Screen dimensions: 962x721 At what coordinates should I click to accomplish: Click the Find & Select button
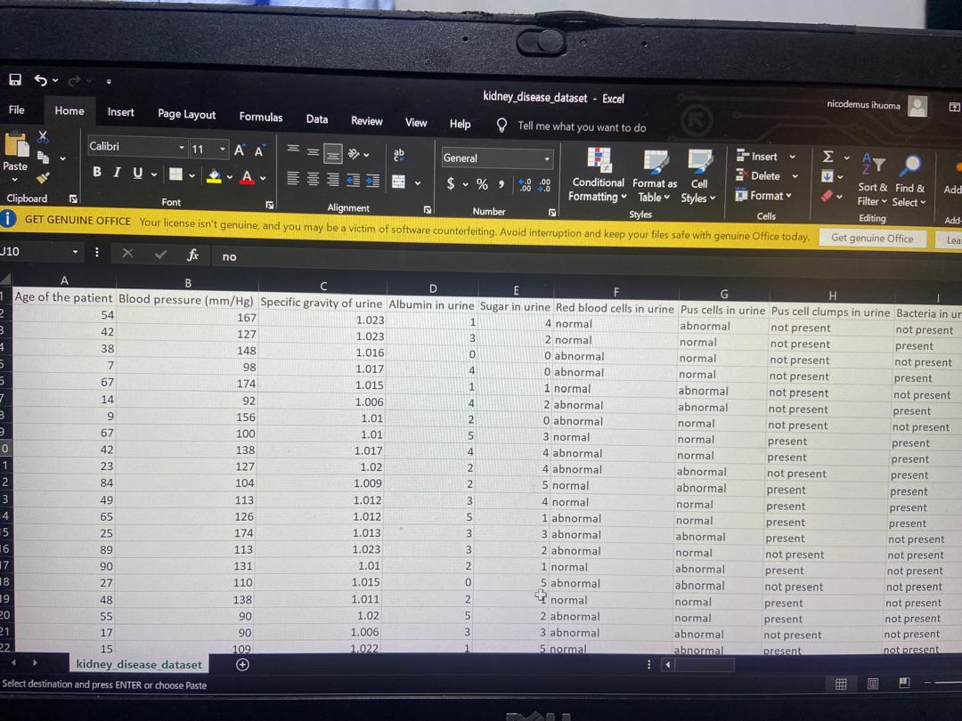(909, 182)
